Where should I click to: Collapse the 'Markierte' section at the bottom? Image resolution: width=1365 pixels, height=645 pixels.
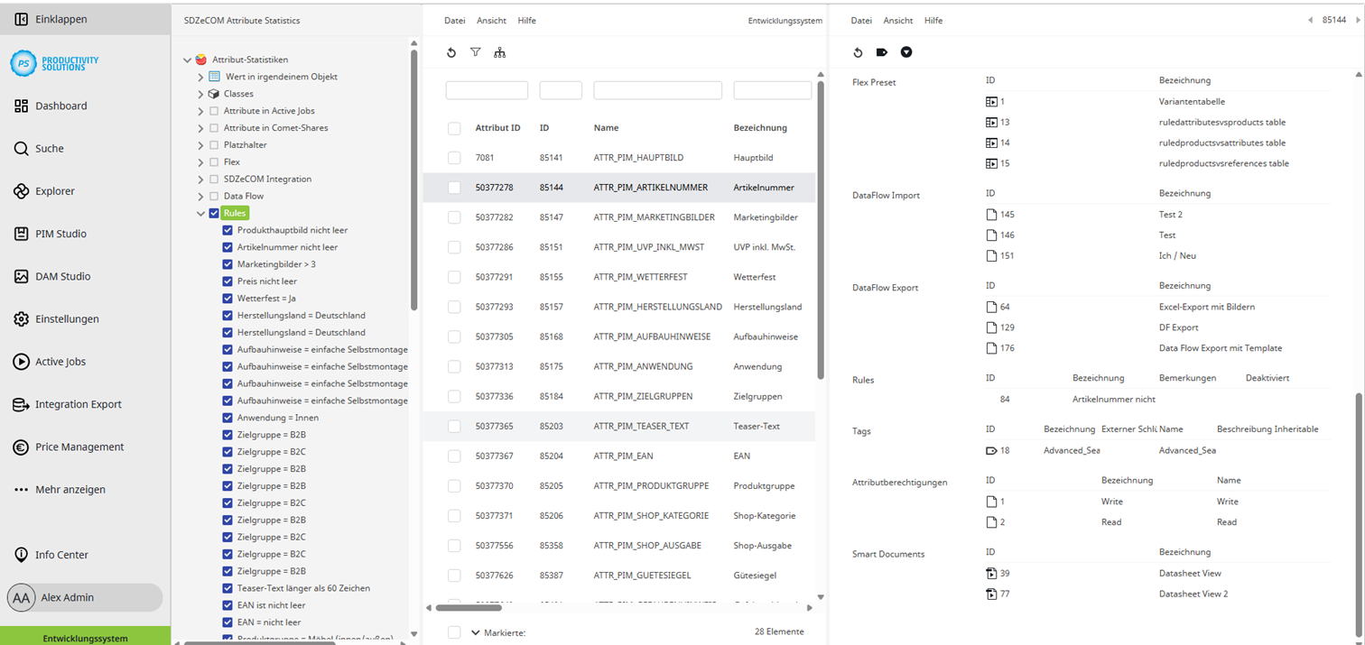point(476,631)
